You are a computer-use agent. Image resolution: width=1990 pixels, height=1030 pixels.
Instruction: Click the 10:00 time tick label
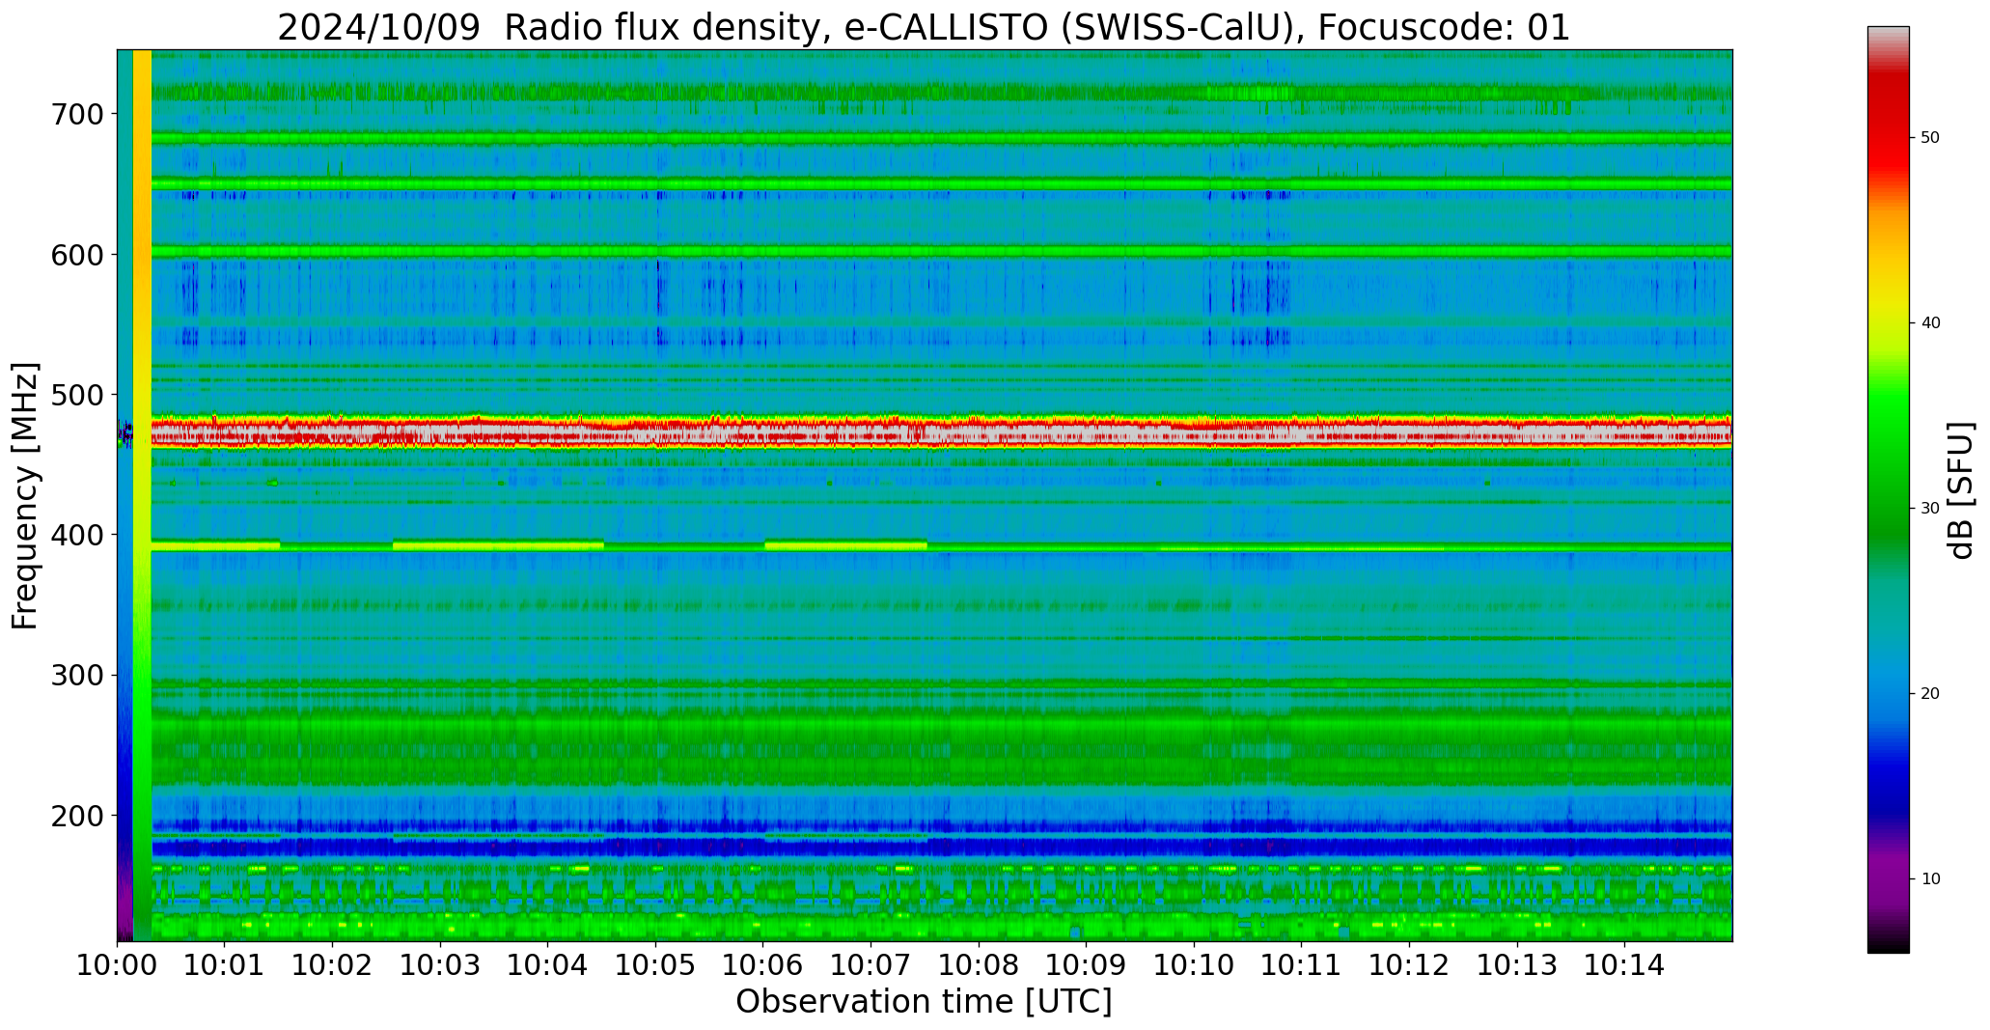point(117,964)
